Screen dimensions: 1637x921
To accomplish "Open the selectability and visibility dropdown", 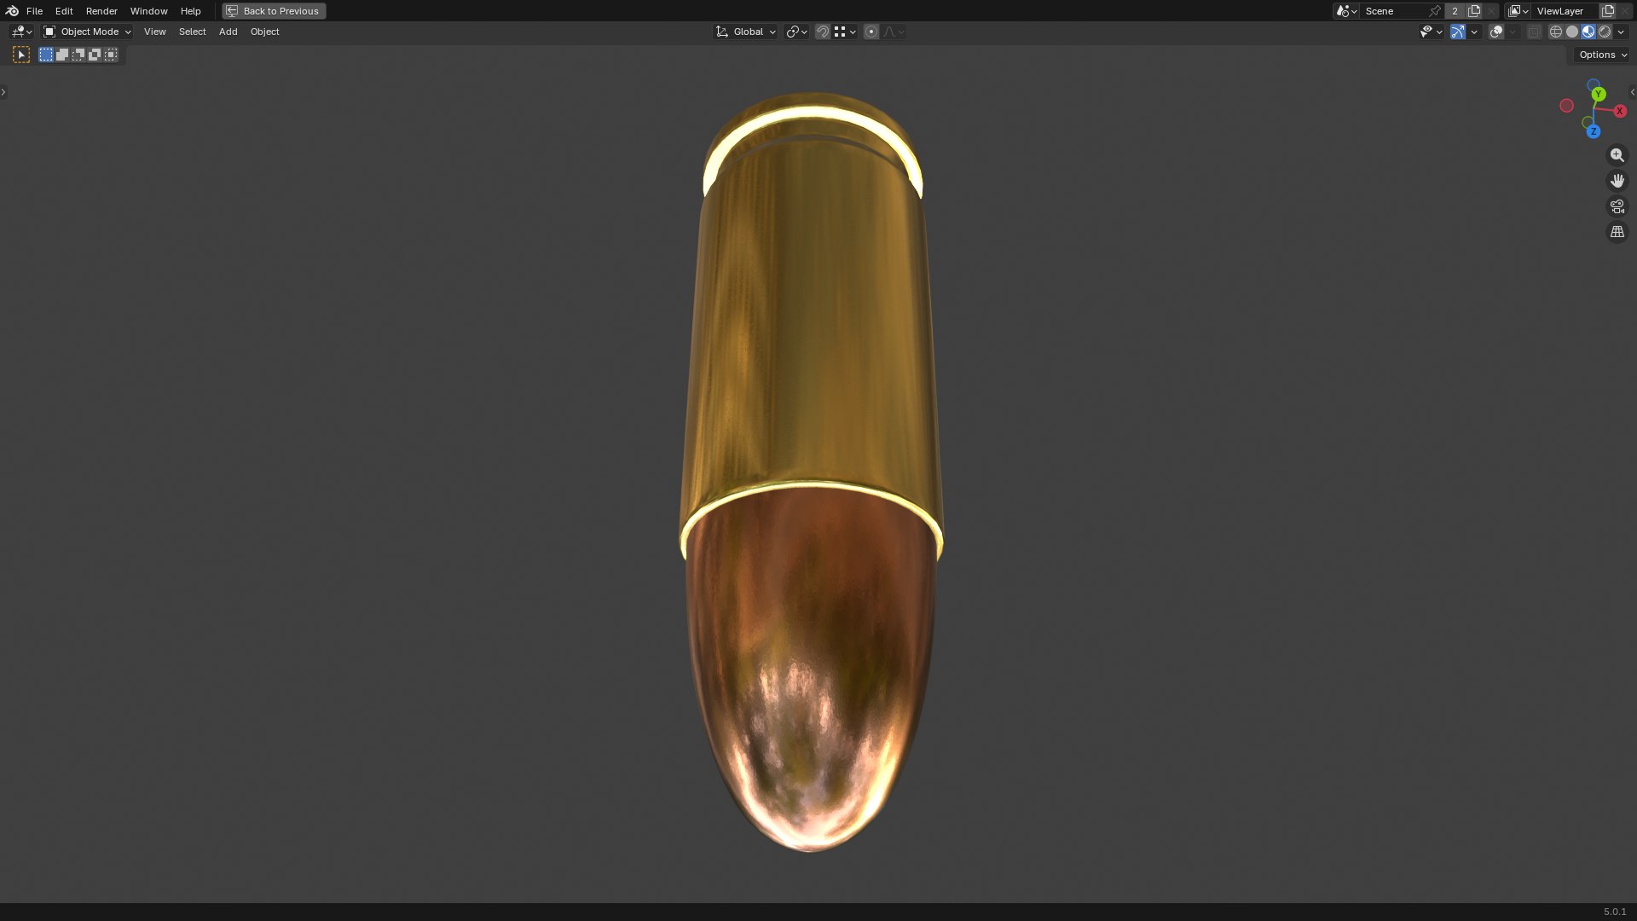I will point(1431,32).
